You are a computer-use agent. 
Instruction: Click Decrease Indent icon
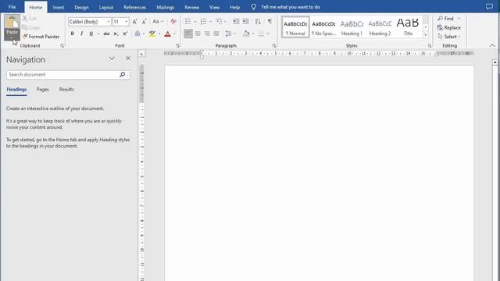pyautogui.click(x=236, y=22)
